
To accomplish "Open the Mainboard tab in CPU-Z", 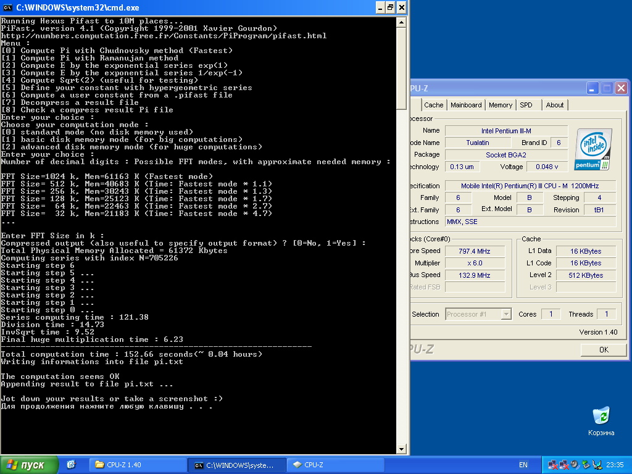I will [466, 105].
